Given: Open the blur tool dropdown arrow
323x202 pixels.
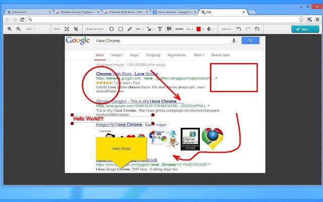Looking at the screenshot, I should click(213, 29).
